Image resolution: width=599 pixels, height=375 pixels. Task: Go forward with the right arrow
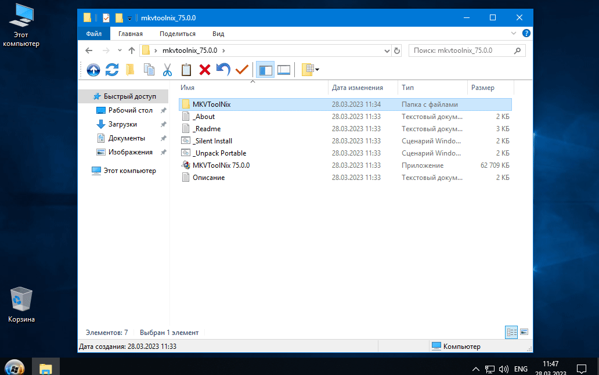click(106, 51)
